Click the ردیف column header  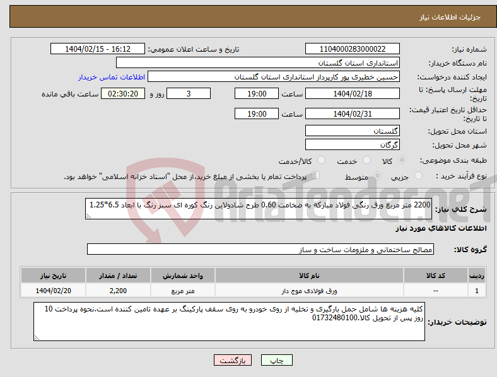(477, 275)
